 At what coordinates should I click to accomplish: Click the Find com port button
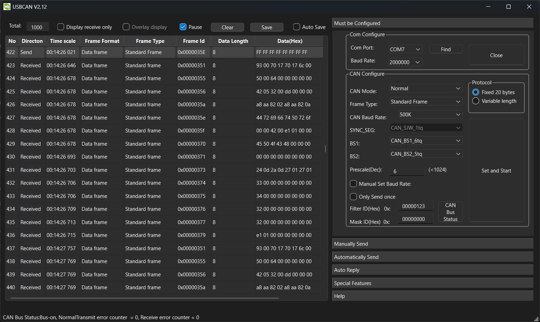[x=446, y=49]
